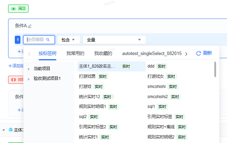The height and width of the screenshot is (143, 227).
Task: Select tag 规则实时明细2
Action: [x=161, y=137]
